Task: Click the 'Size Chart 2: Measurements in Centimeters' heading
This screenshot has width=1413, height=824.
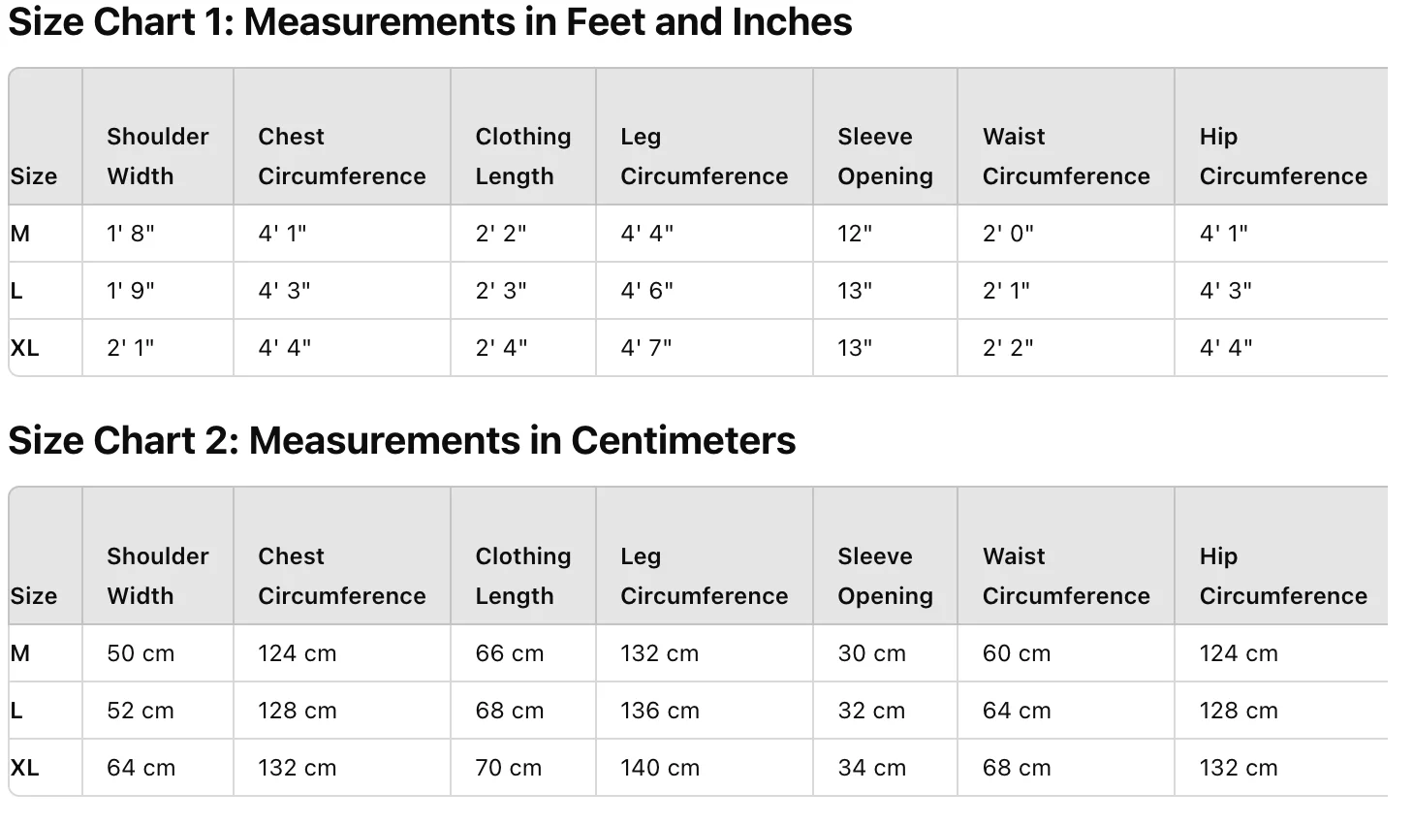Action: coord(401,441)
